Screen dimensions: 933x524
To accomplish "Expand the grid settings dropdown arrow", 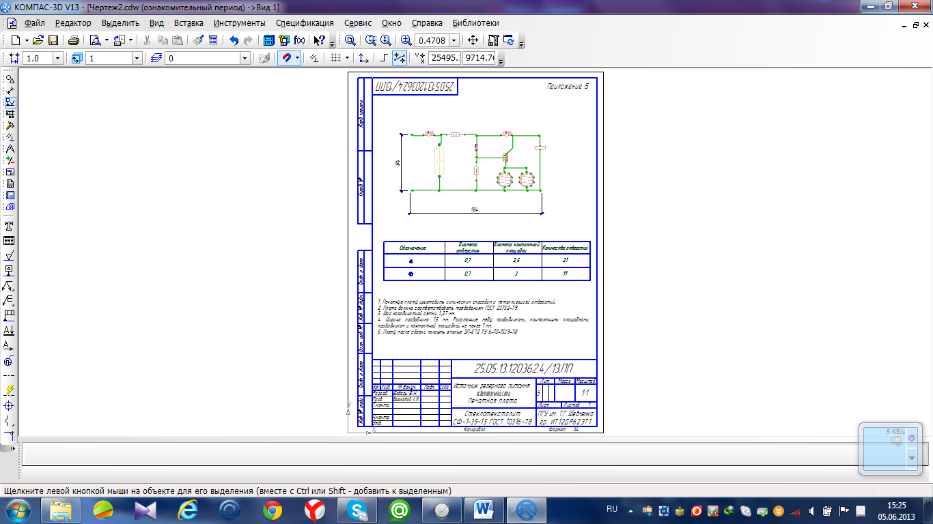I will tap(347, 58).
